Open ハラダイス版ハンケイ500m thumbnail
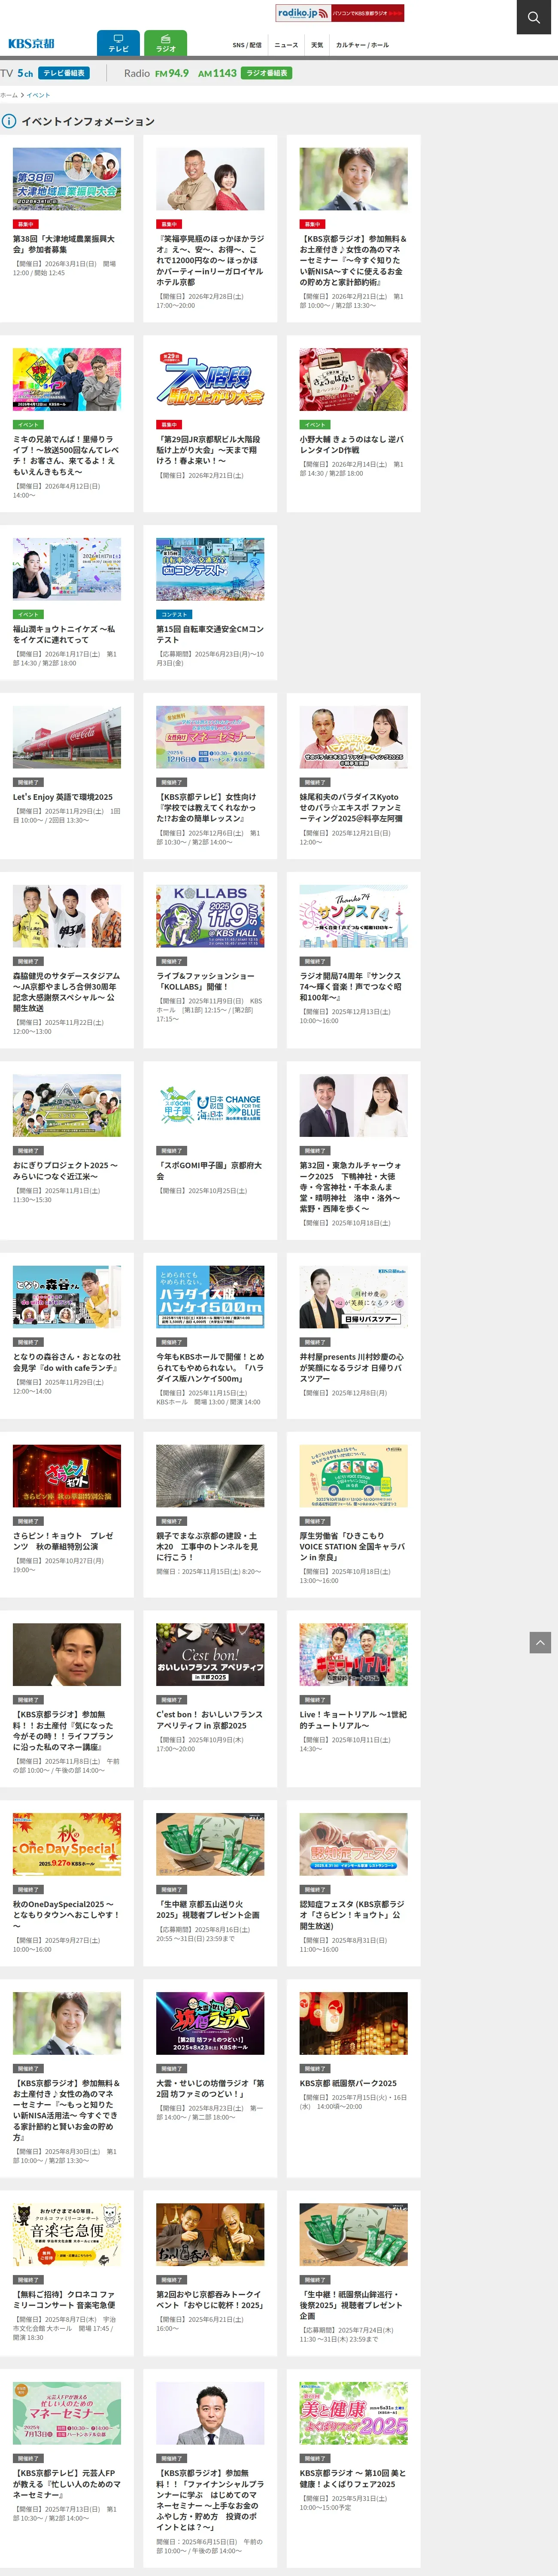 point(210,1296)
